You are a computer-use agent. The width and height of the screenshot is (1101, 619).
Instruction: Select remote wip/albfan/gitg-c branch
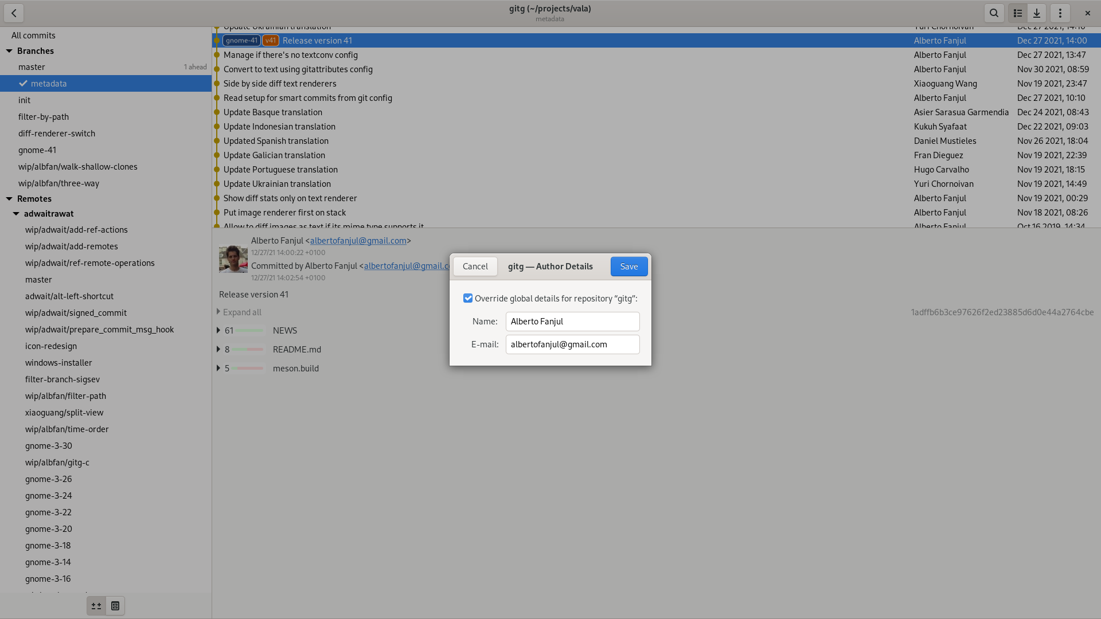[x=106, y=463]
